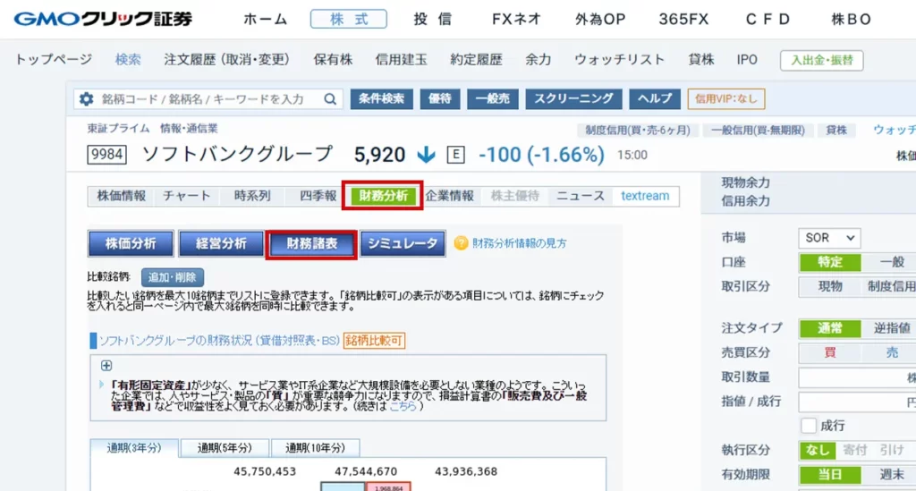Click the ヘルプ button

pyautogui.click(x=655, y=98)
